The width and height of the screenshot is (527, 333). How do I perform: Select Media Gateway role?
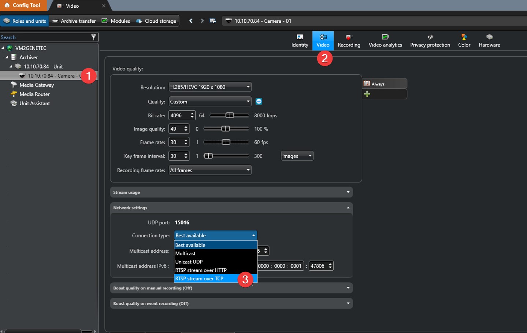(37, 85)
